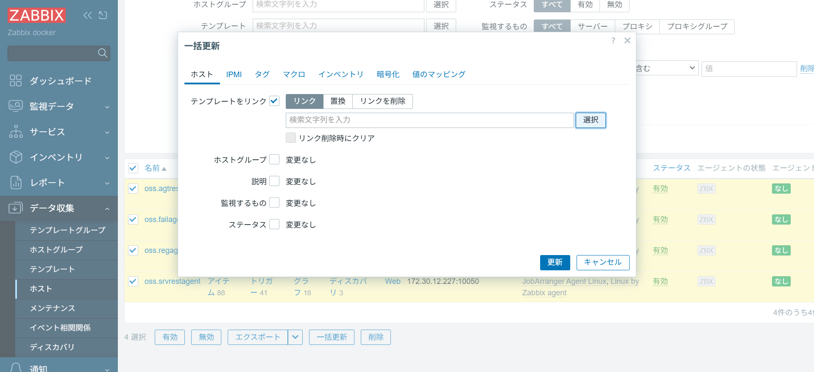Choose リンクを削除 template link mode
Screen dimensions: 814x372
pos(383,101)
